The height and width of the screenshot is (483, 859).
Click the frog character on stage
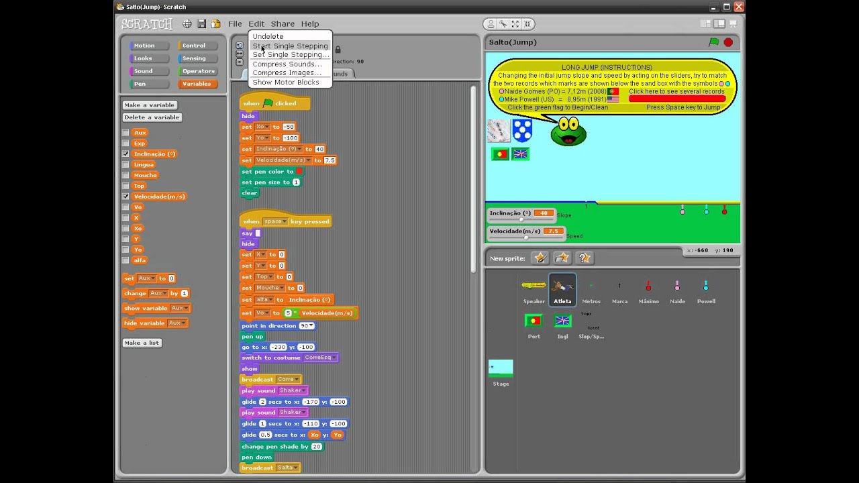568,132
